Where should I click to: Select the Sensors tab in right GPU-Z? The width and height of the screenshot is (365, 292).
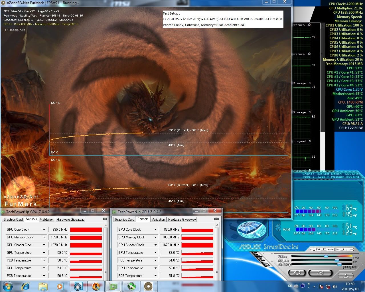143,219
